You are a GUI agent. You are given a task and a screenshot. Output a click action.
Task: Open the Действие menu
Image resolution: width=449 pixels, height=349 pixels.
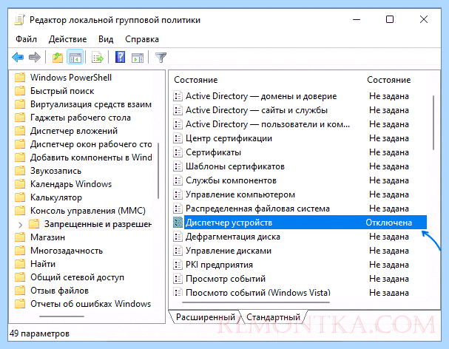pyautogui.click(x=67, y=39)
